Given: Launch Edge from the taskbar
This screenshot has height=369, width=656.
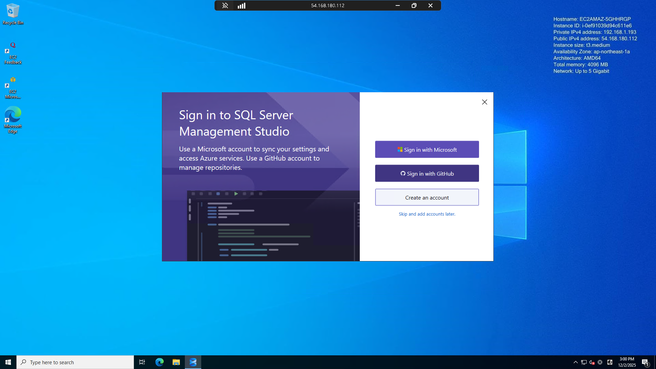Looking at the screenshot, I should [160, 362].
